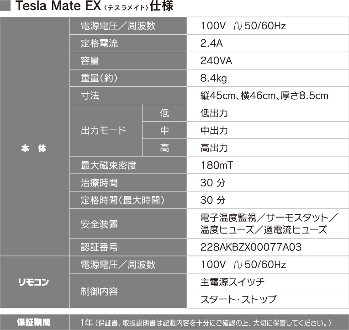Screen dimensions: 349x330
Task: Click the '最大磁束密度' label
Action: click(109, 165)
